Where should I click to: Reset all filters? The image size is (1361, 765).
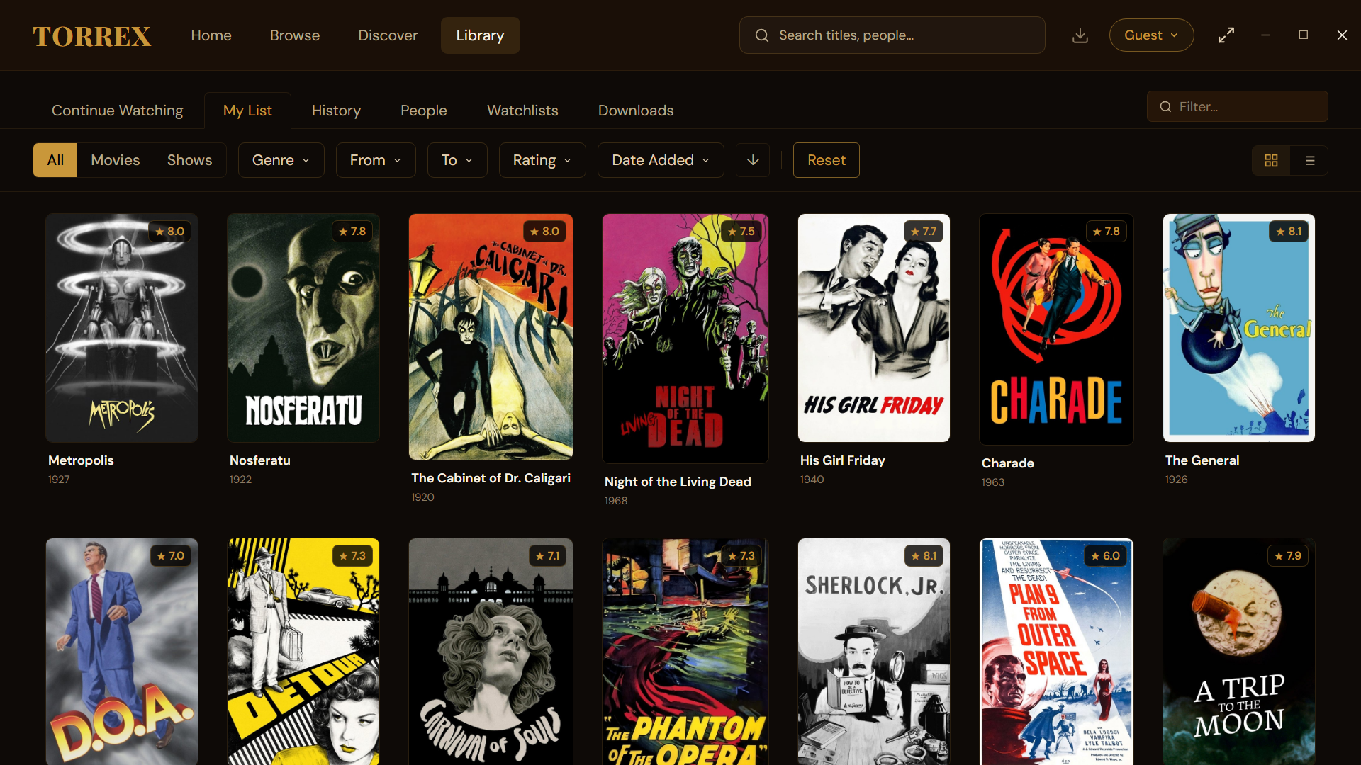tap(827, 160)
